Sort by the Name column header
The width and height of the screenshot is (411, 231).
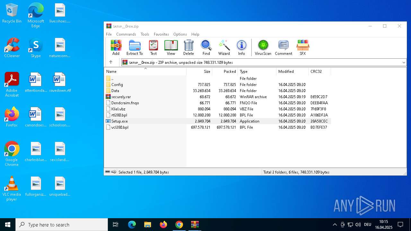tap(145, 71)
